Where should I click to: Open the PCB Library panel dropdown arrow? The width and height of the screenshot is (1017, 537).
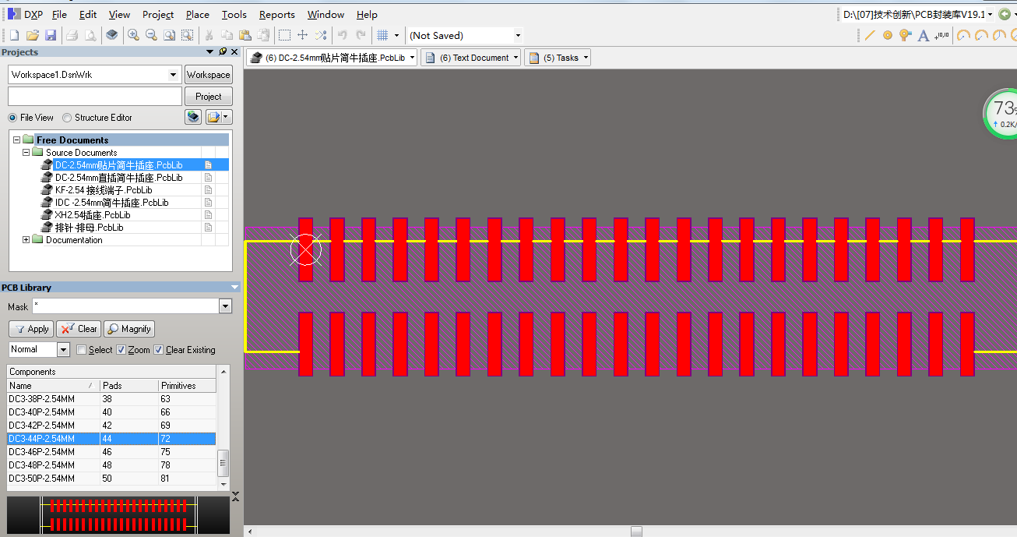[x=235, y=287]
